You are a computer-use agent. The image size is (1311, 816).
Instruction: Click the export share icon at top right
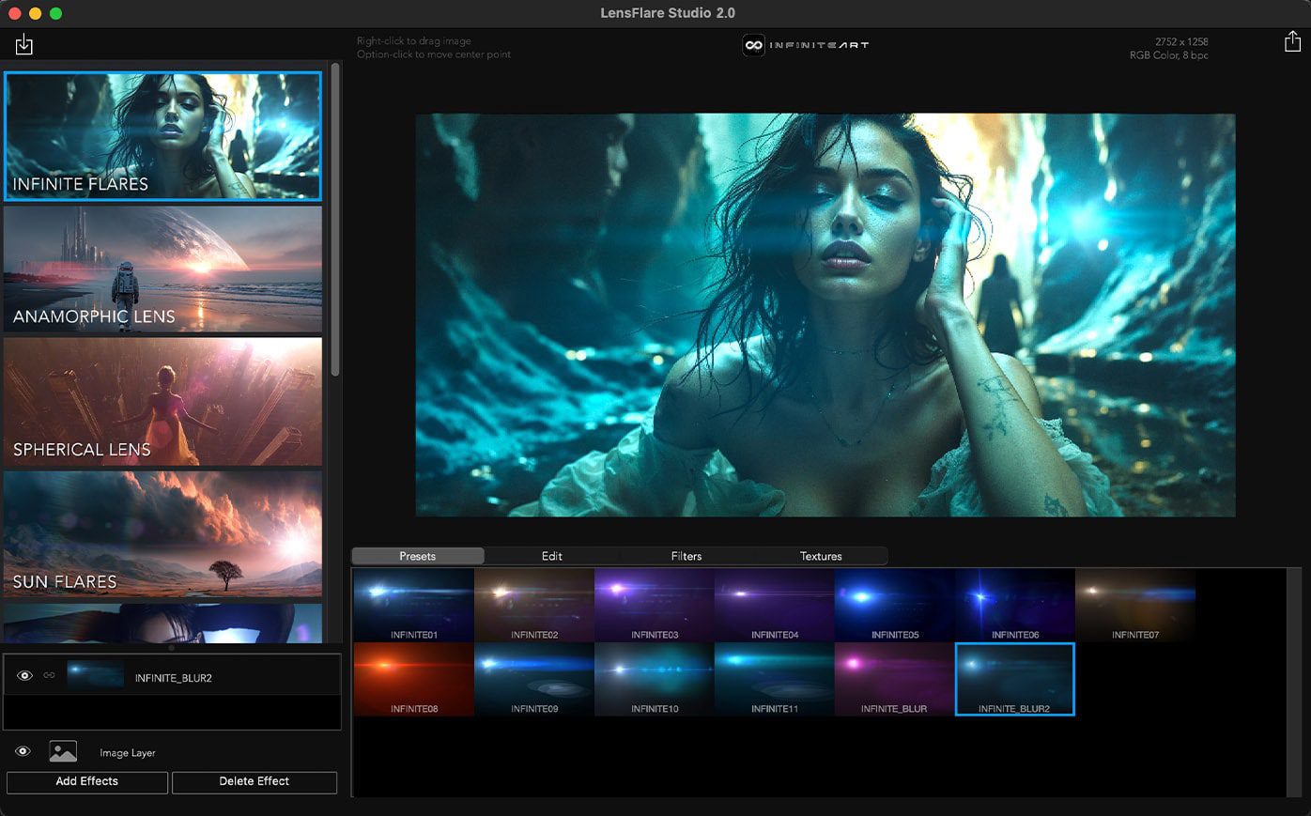click(1292, 42)
